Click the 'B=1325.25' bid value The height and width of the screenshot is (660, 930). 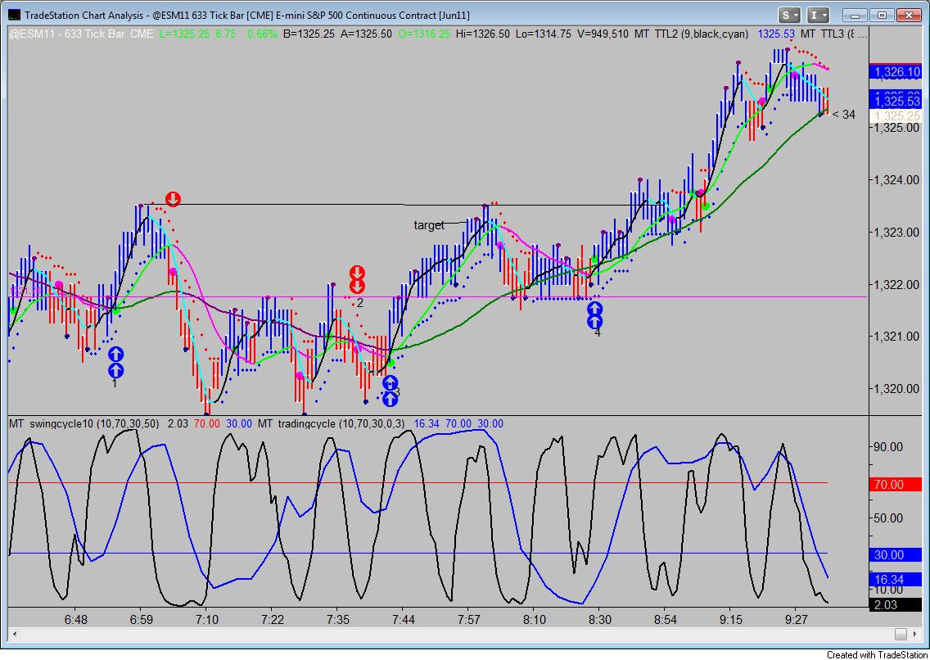coord(309,34)
